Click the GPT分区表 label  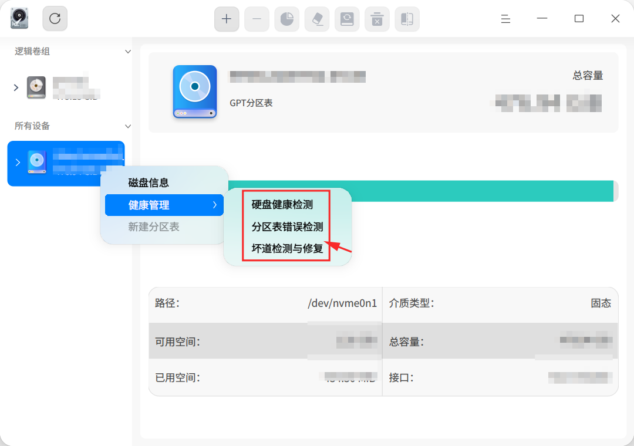[251, 103]
